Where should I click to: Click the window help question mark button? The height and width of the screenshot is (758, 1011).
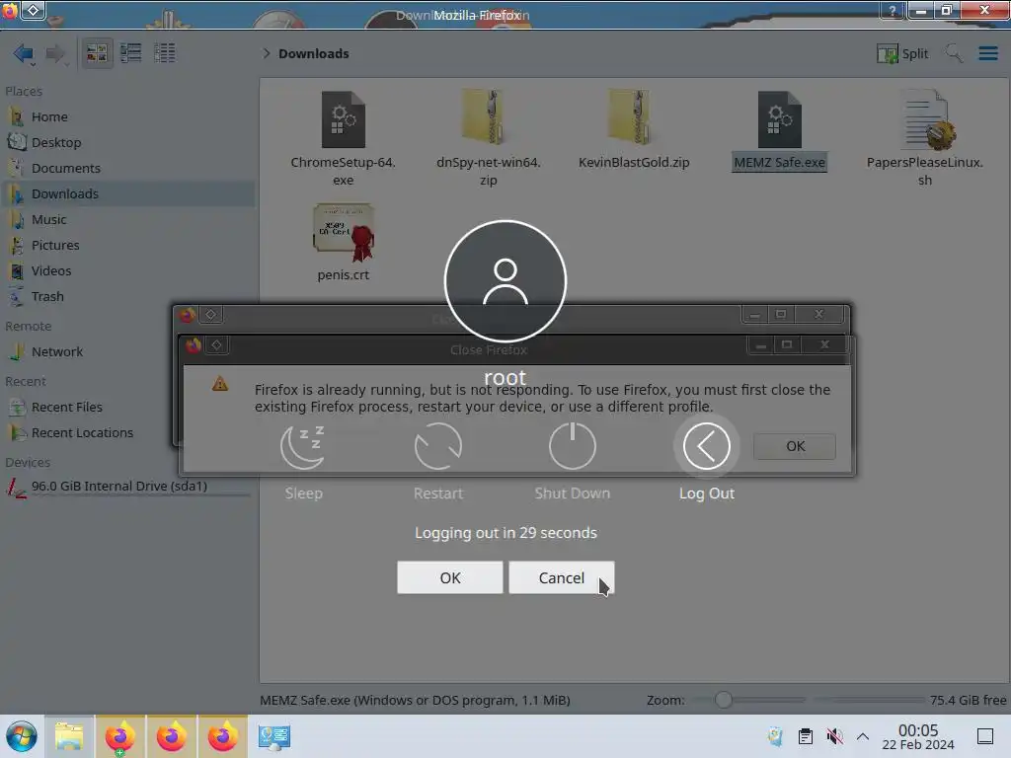click(x=893, y=10)
